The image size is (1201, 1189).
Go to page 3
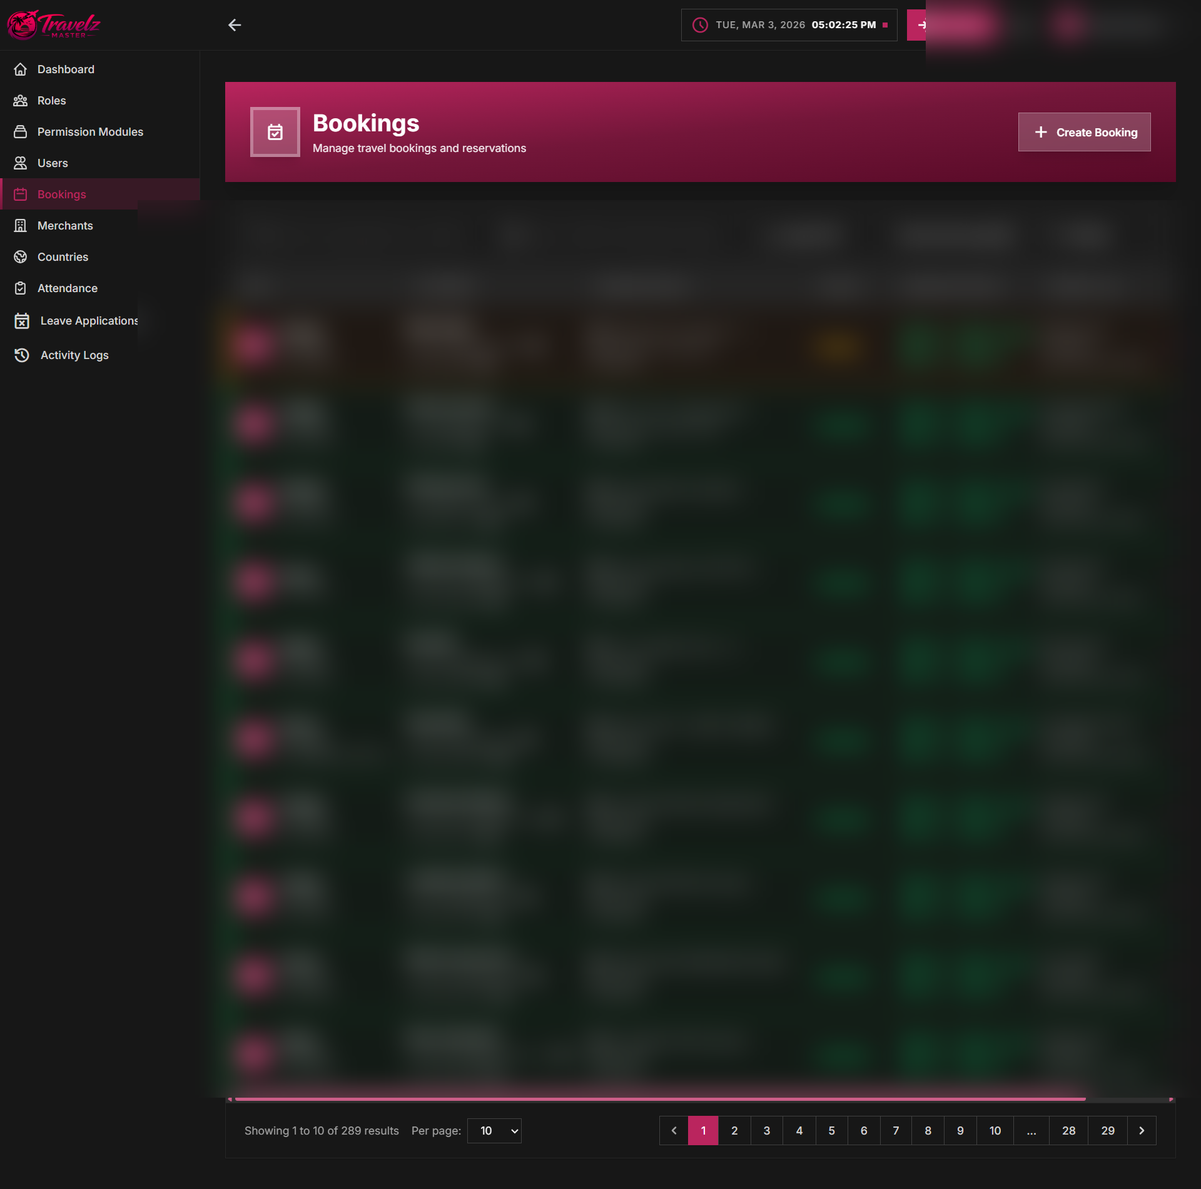click(767, 1131)
